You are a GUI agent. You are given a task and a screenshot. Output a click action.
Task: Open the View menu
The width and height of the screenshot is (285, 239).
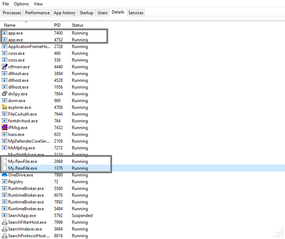38,4
